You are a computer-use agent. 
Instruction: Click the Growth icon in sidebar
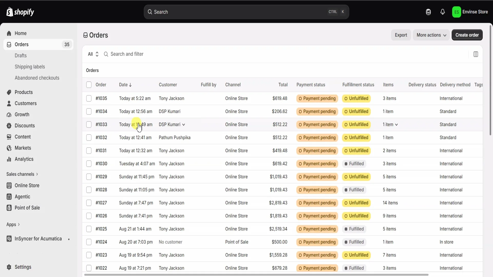click(9, 115)
